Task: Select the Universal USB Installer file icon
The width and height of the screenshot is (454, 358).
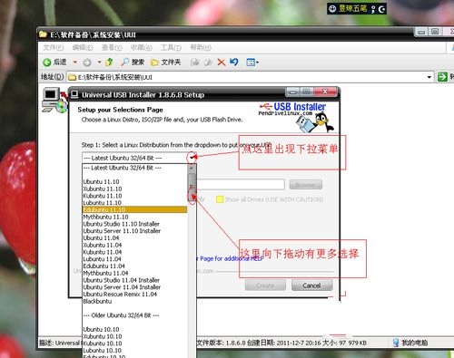Action: pyautogui.click(x=54, y=101)
